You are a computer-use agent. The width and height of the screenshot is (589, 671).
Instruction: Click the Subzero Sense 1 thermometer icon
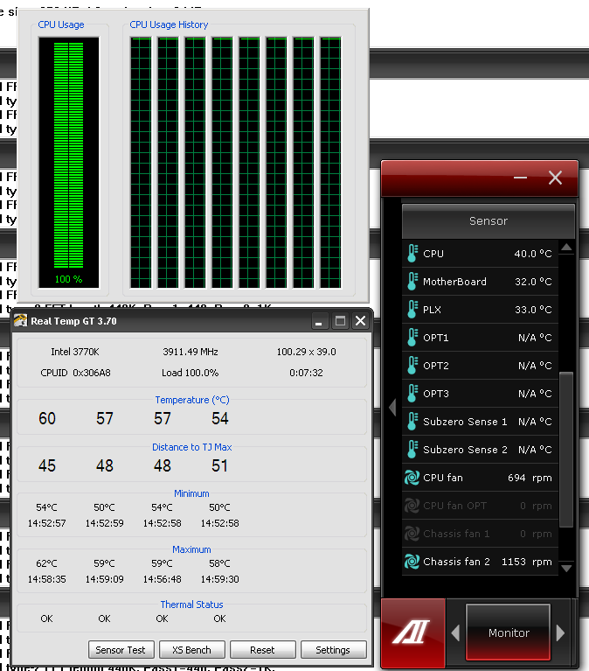tap(412, 422)
